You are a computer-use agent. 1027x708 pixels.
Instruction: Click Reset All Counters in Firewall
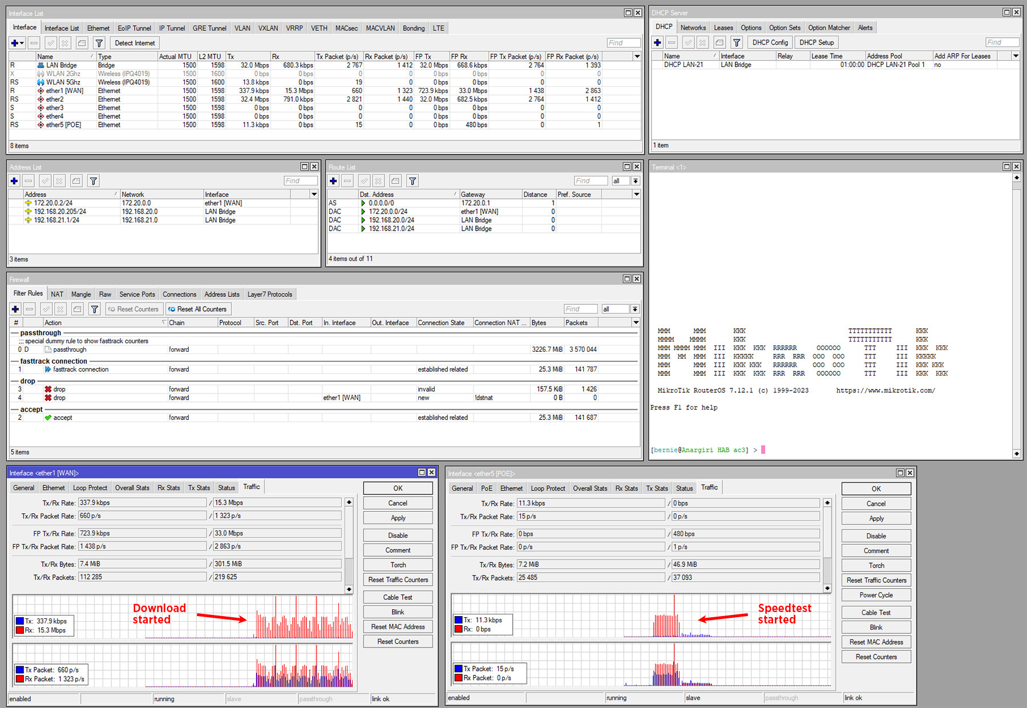coord(198,309)
